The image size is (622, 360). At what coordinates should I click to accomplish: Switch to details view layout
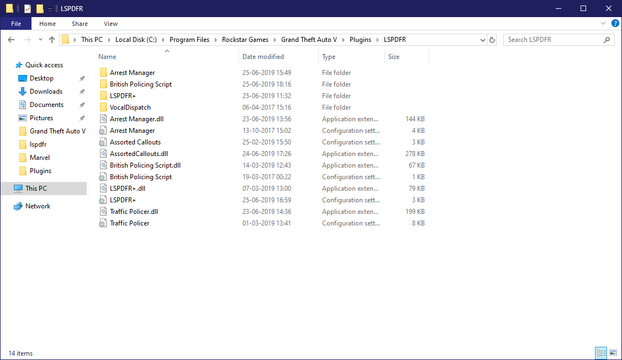coord(602,353)
